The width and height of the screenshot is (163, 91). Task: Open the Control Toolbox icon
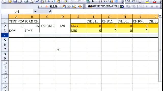(69, 7)
